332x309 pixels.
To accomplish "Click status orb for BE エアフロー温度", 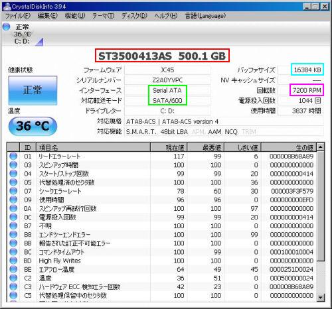I will (13, 269).
